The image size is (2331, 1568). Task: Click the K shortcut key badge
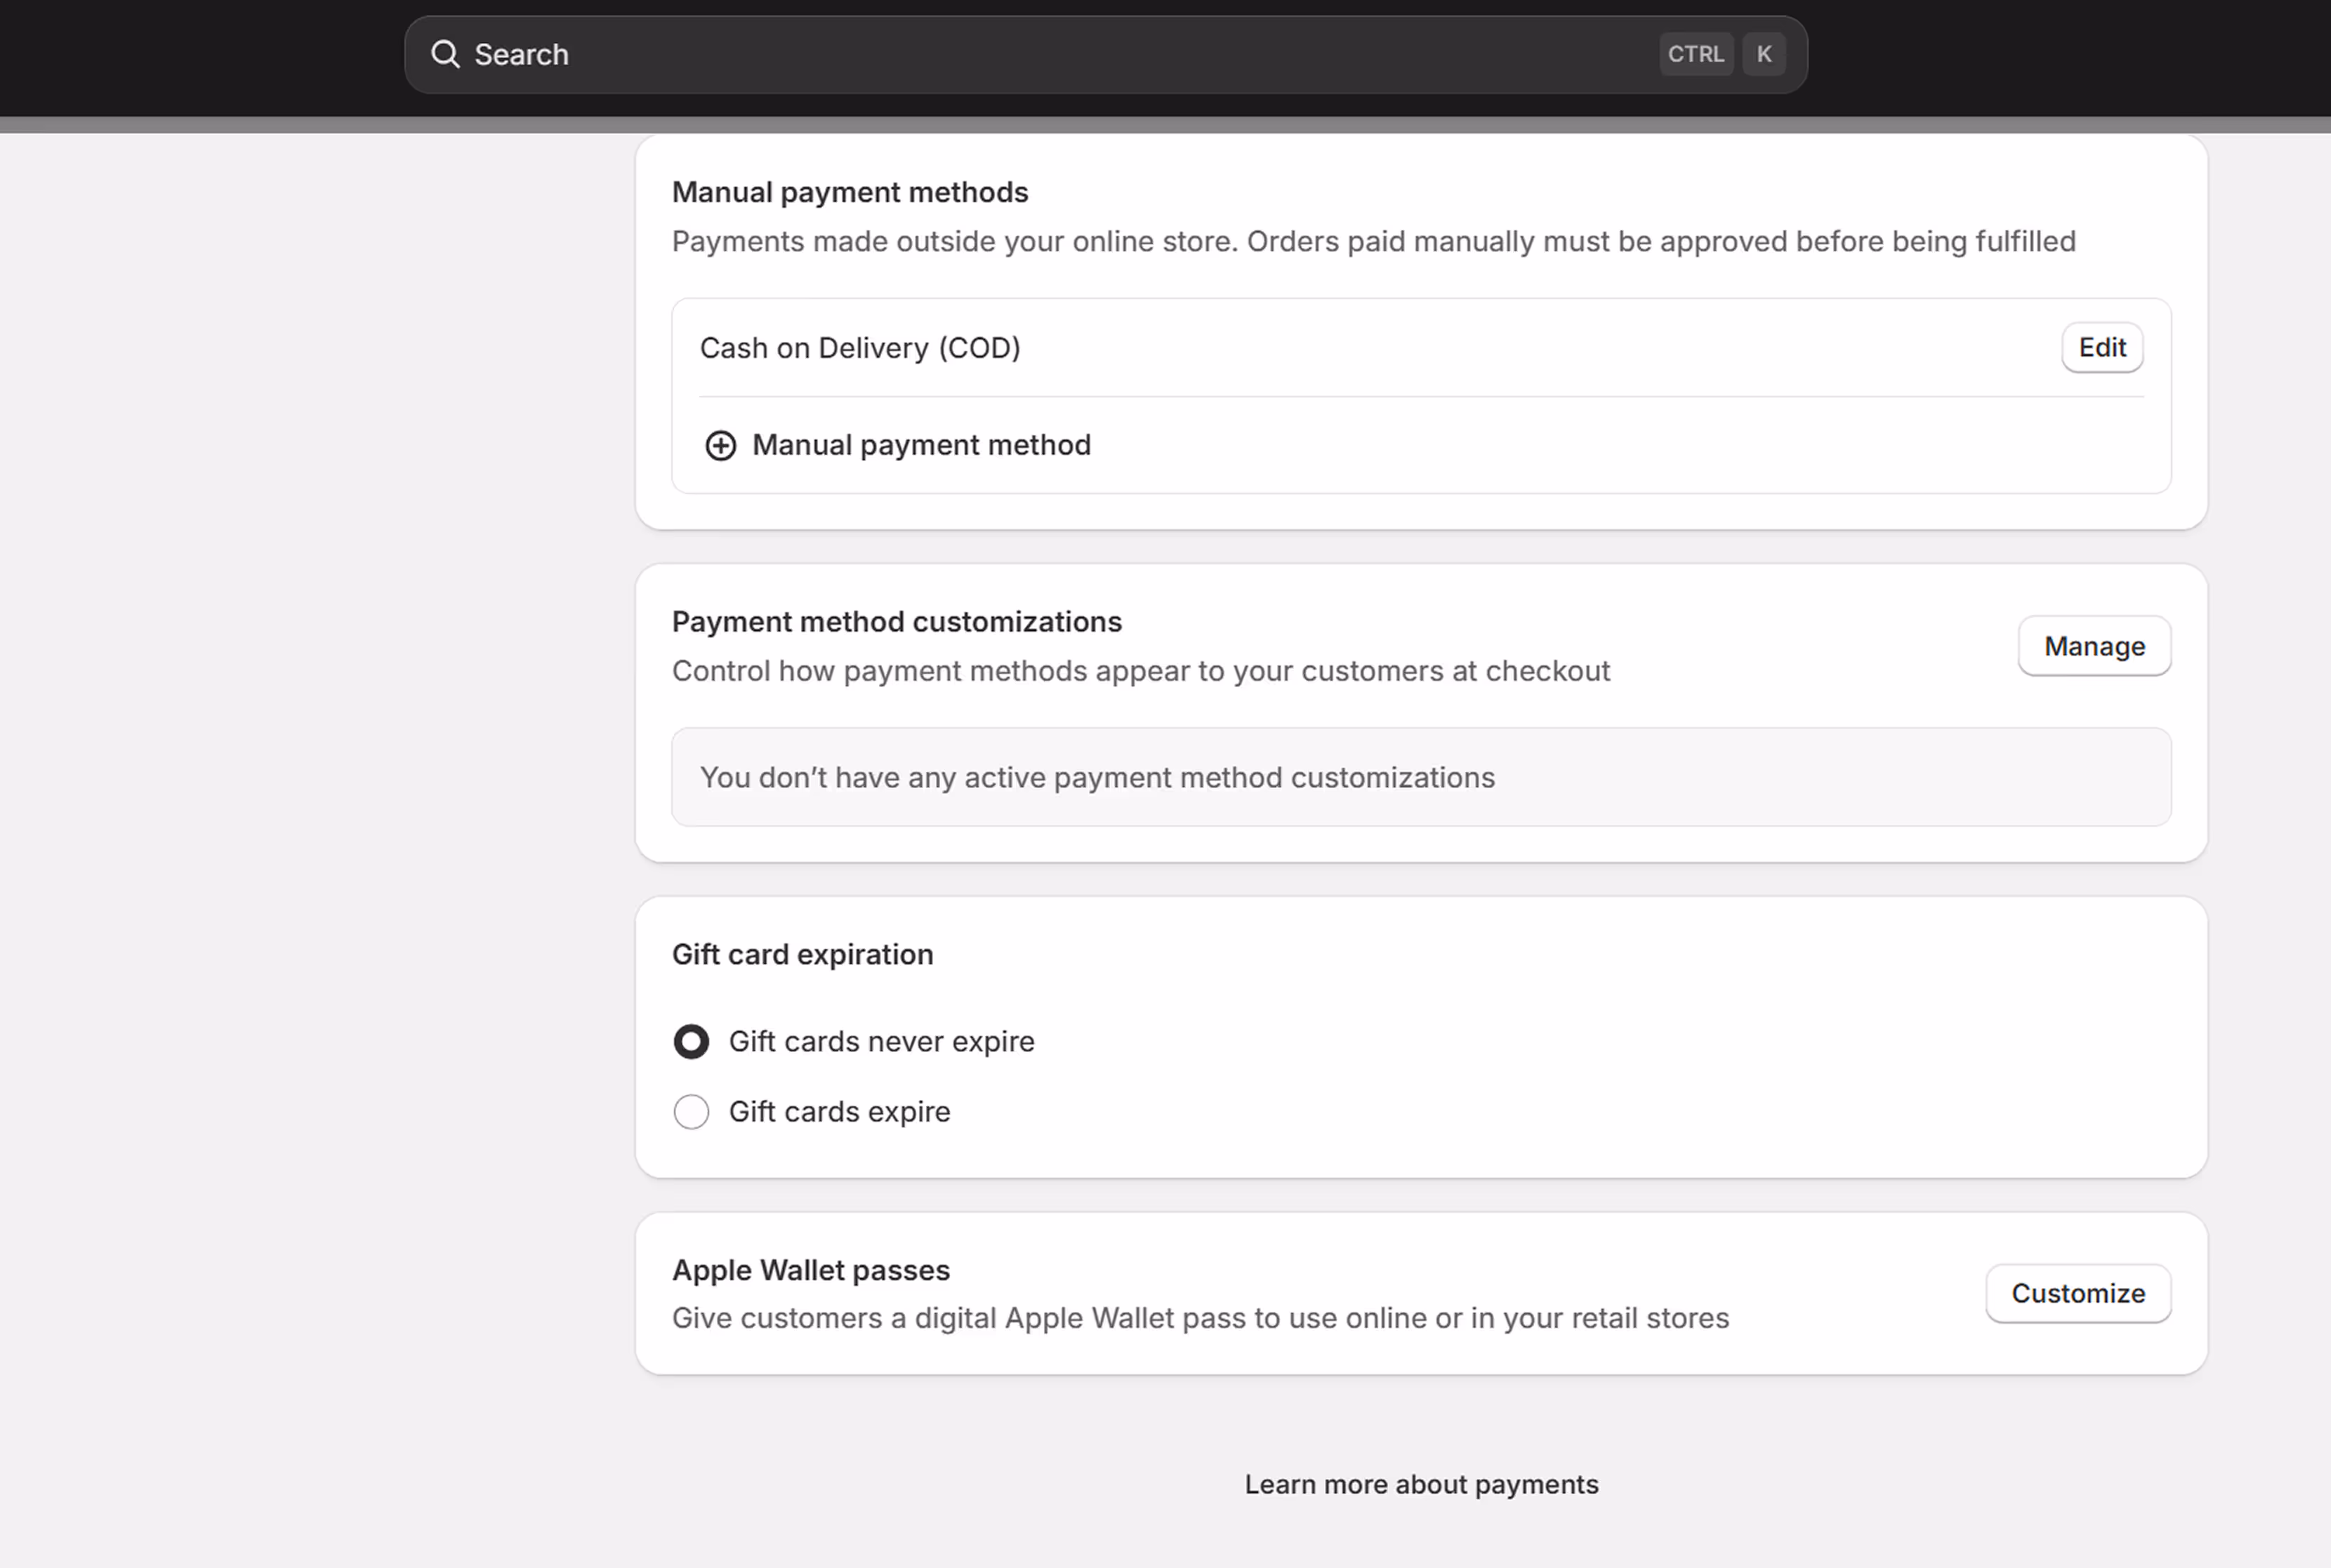pyautogui.click(x=1764, y=54)
